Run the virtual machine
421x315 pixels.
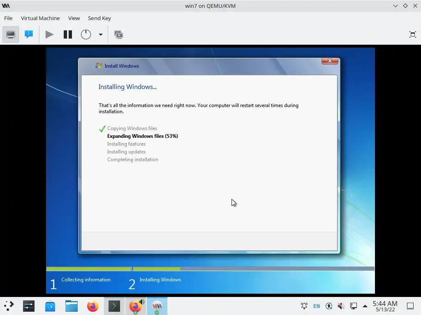tap(49, 34)
